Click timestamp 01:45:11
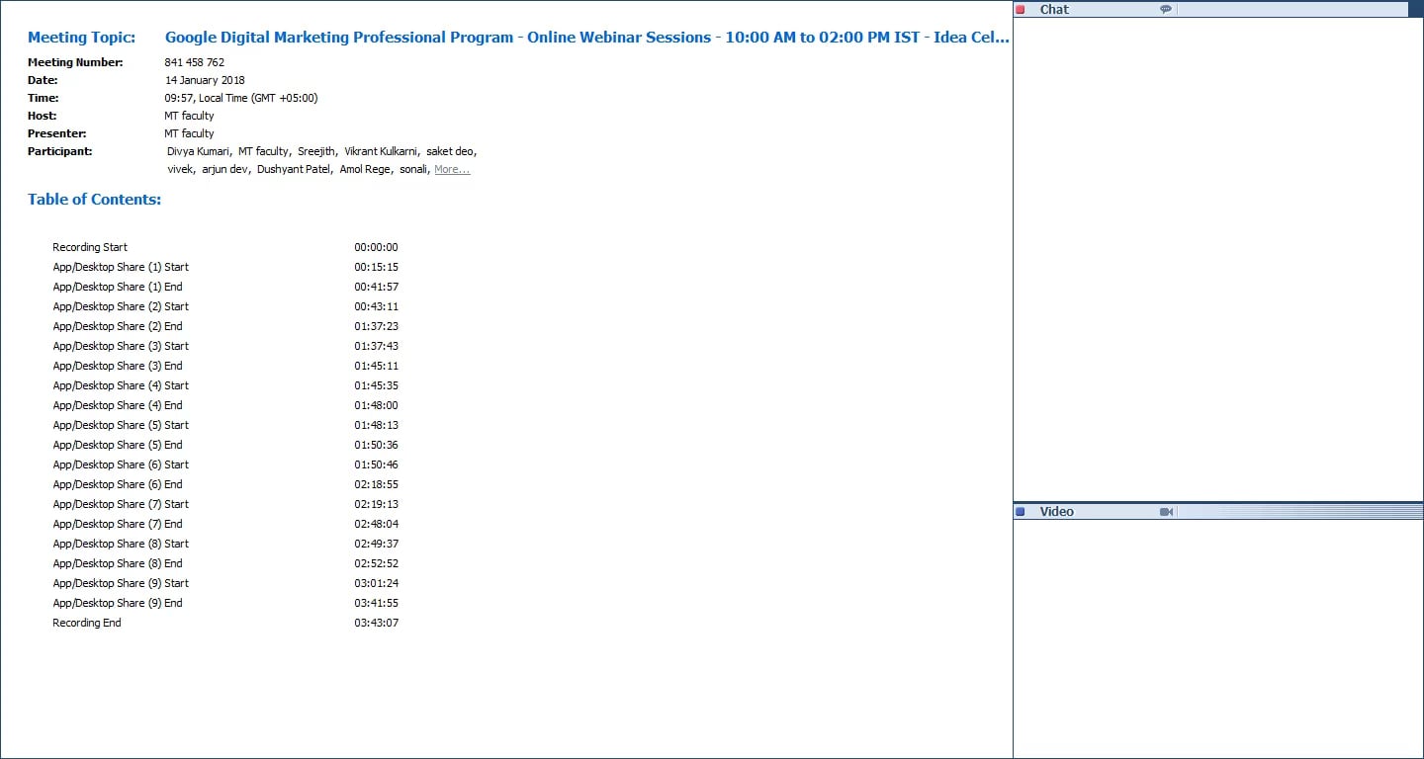1424x759 pixels. pyautogui.click(x=376, y=367)
